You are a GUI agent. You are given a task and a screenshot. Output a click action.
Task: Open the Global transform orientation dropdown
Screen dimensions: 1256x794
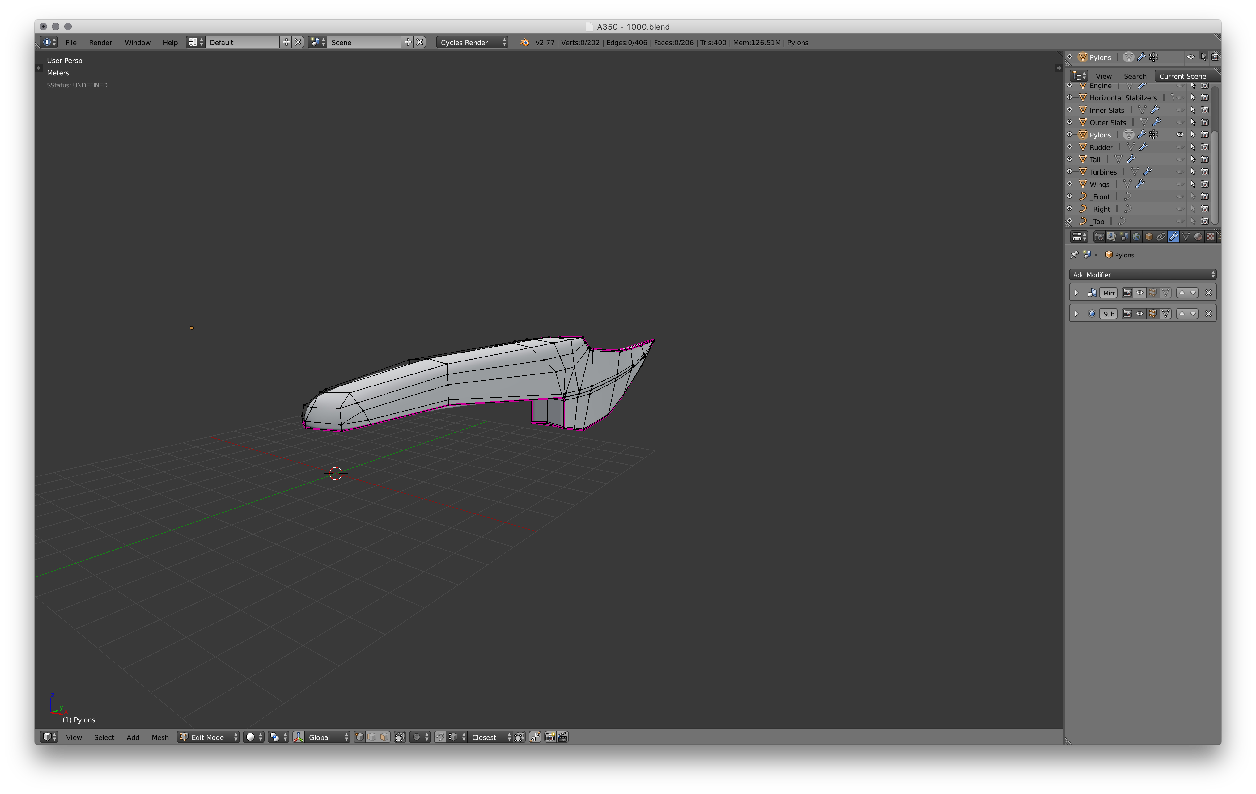(x=327, y=737)
